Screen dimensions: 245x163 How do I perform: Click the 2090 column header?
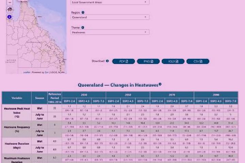216,95
